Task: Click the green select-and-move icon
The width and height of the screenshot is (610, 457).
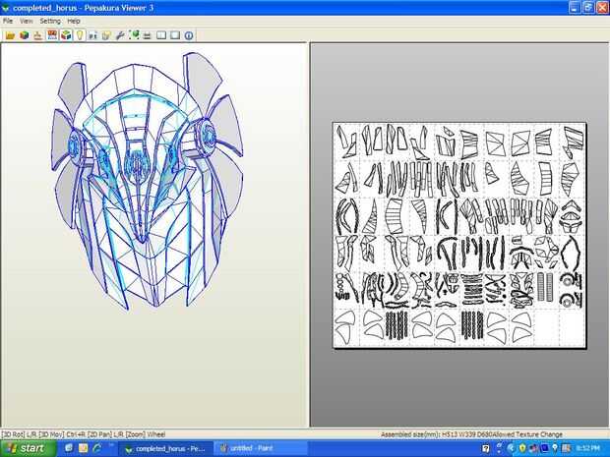Action: 134,35
